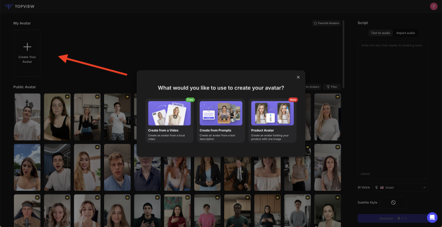This screenshot has height=227, width=442.
Task: Open the support chat bubble
Action: click(x=432, y=217)
